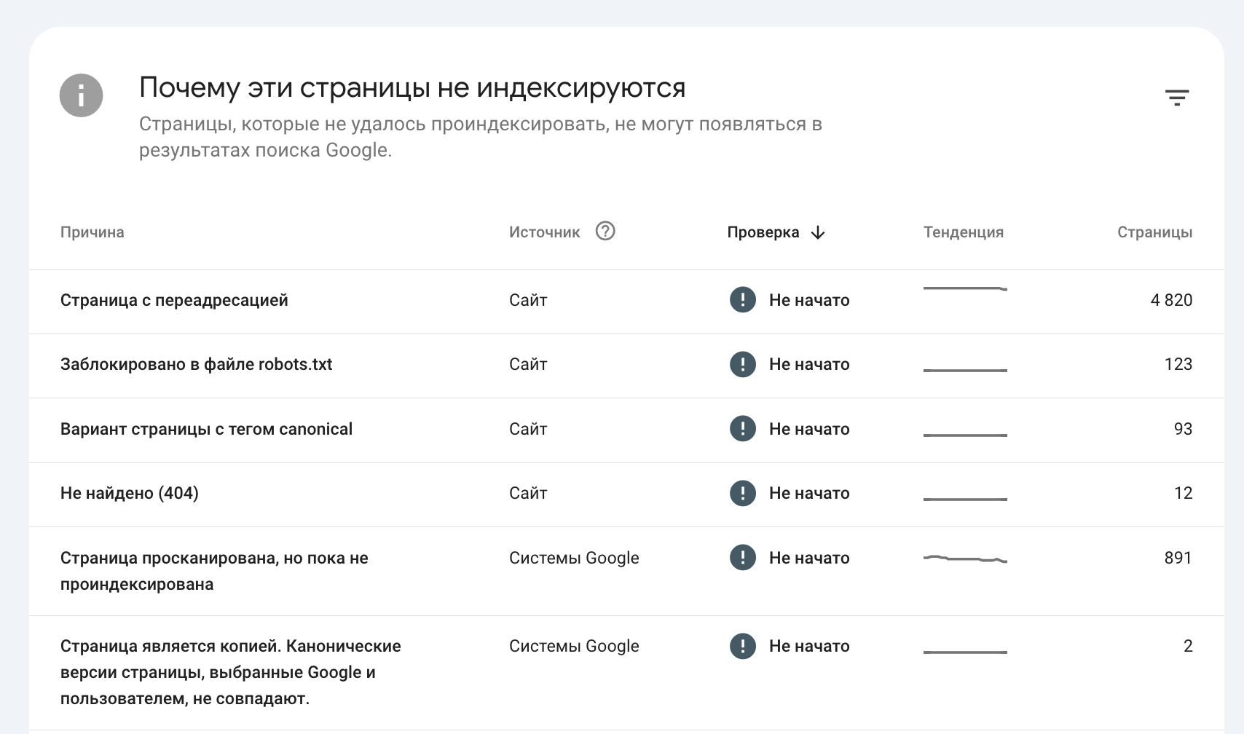Image resolution: width=1244 pixels, height=734 pixels.
Task: Click the page count 4 820 value
Action: (1172, 299)
